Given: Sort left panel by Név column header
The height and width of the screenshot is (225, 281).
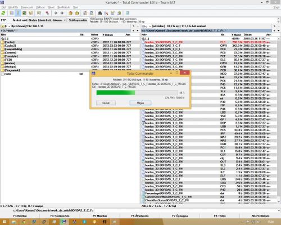Looking at the screenshot, I should 40,35.
